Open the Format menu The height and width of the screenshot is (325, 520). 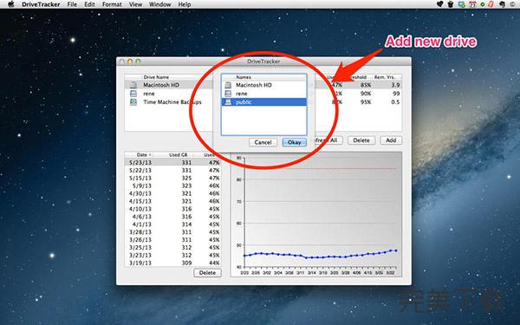point(112,4)
